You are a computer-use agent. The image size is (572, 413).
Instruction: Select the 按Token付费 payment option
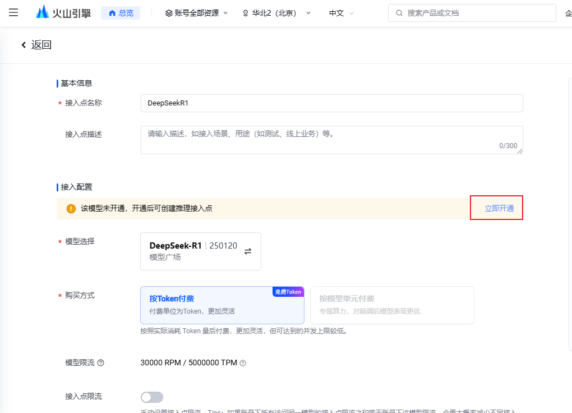tap(222, 305)
